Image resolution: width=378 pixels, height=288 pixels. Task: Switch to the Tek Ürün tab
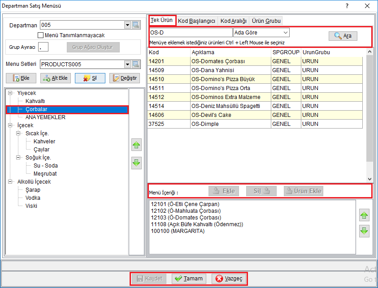(161, 20)
